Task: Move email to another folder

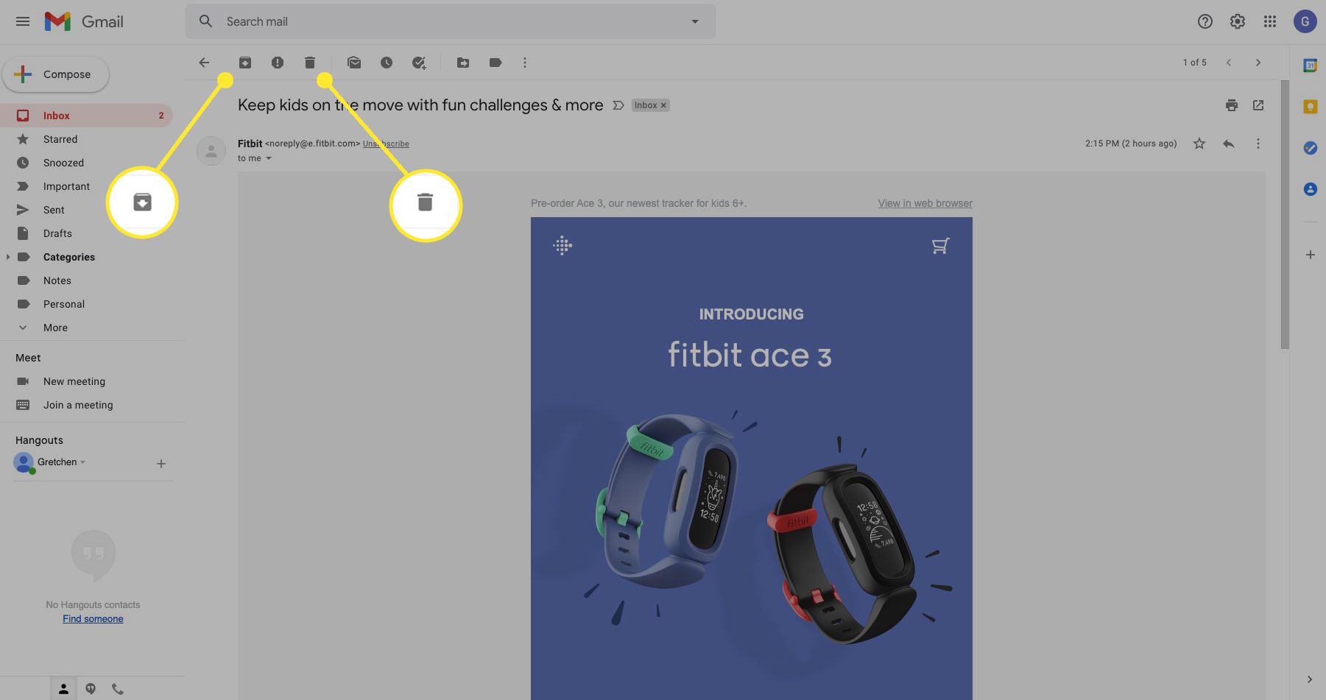Action: coord(463,63)
